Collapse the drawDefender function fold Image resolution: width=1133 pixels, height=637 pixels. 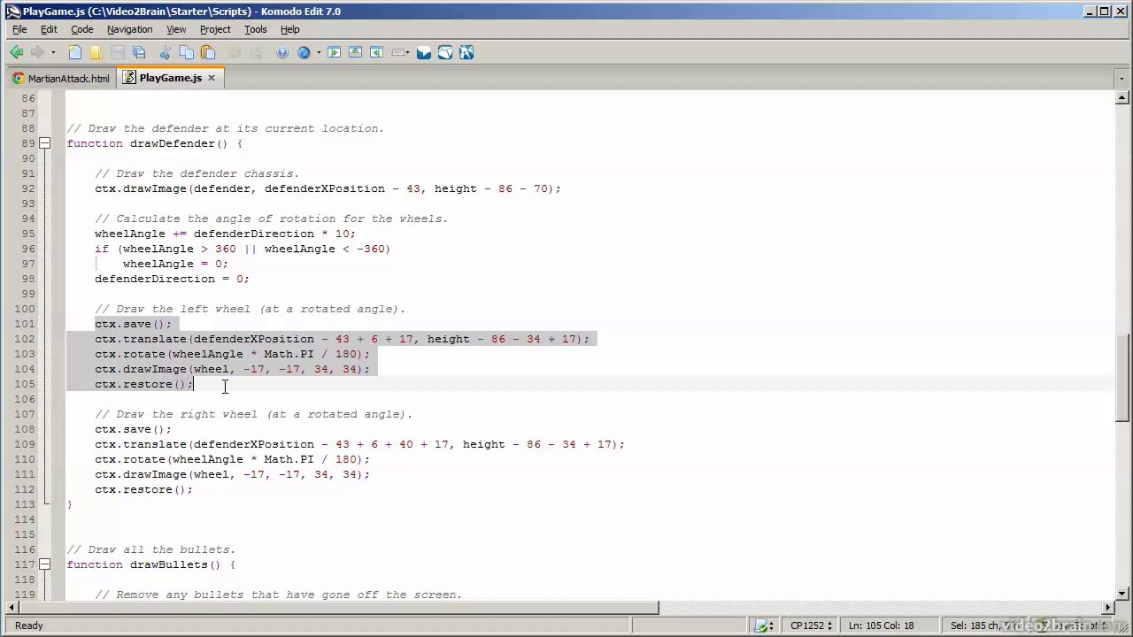pyautogui.click(x=45, y=143)
